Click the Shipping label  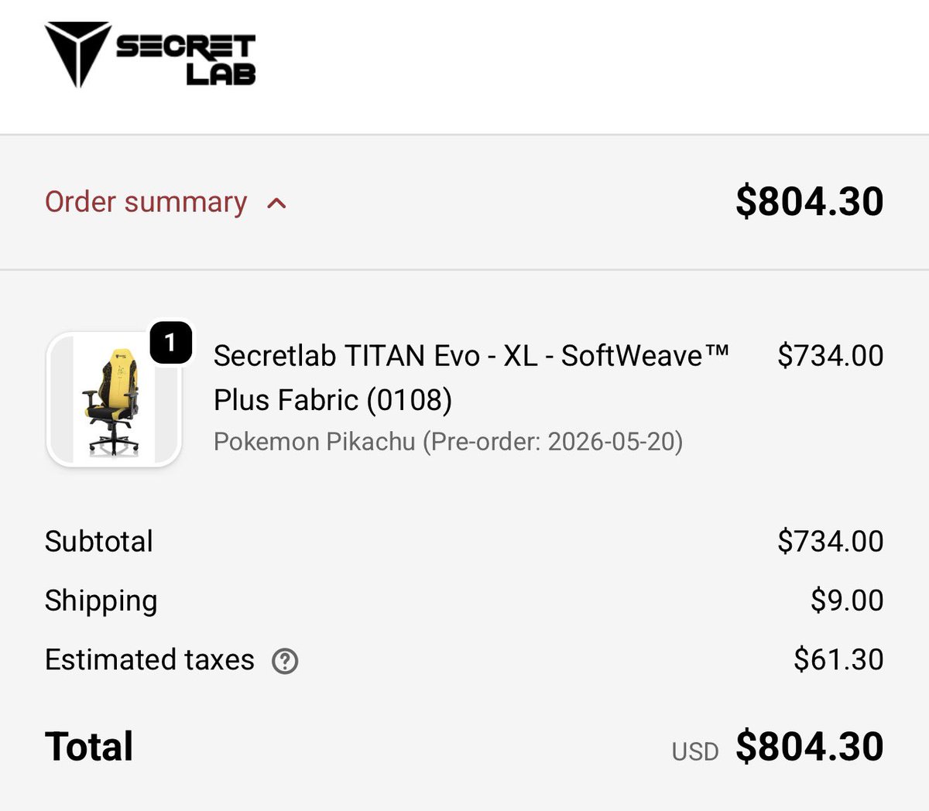(x=101, y=601)
